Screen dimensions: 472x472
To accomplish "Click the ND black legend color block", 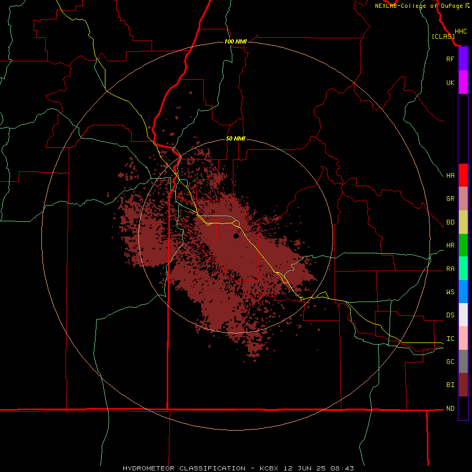I will (x=463, y=408).
